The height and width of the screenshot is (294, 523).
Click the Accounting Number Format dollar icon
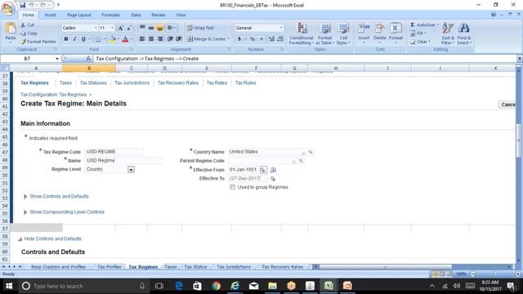click(239, 39)
